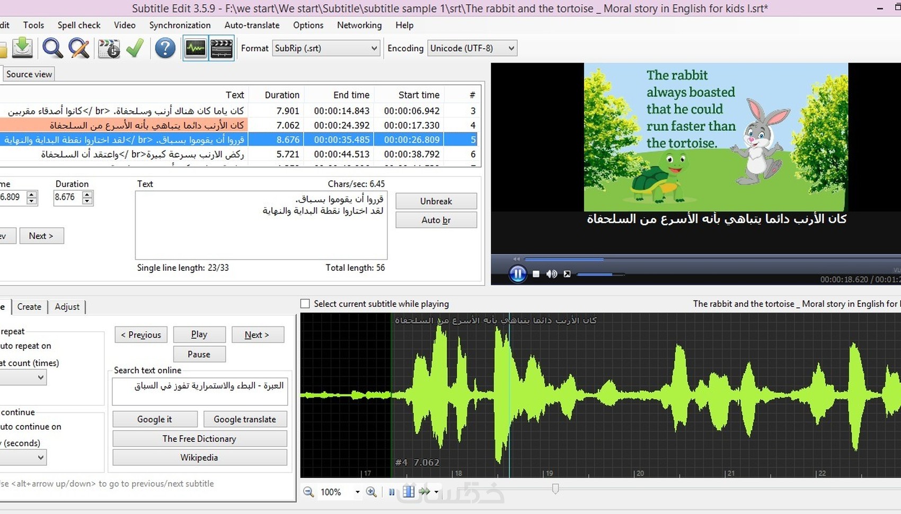Click the Auto br button

[x=436, y=220]
